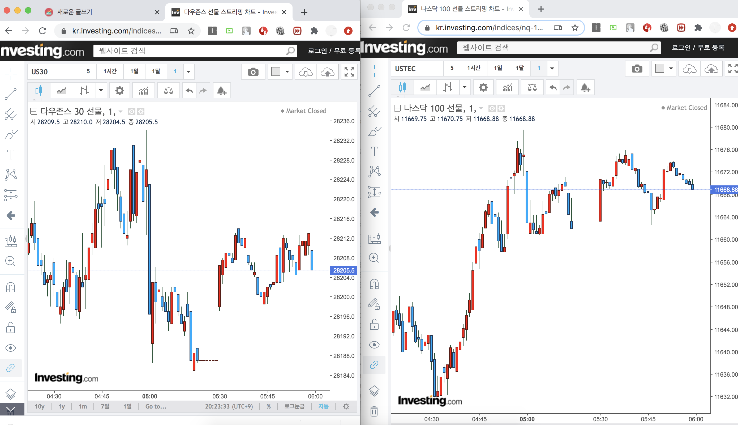Toggle hide all drawings eye in the USTEC window
Viewport: 738px width, 425px height.
[374, 345]
